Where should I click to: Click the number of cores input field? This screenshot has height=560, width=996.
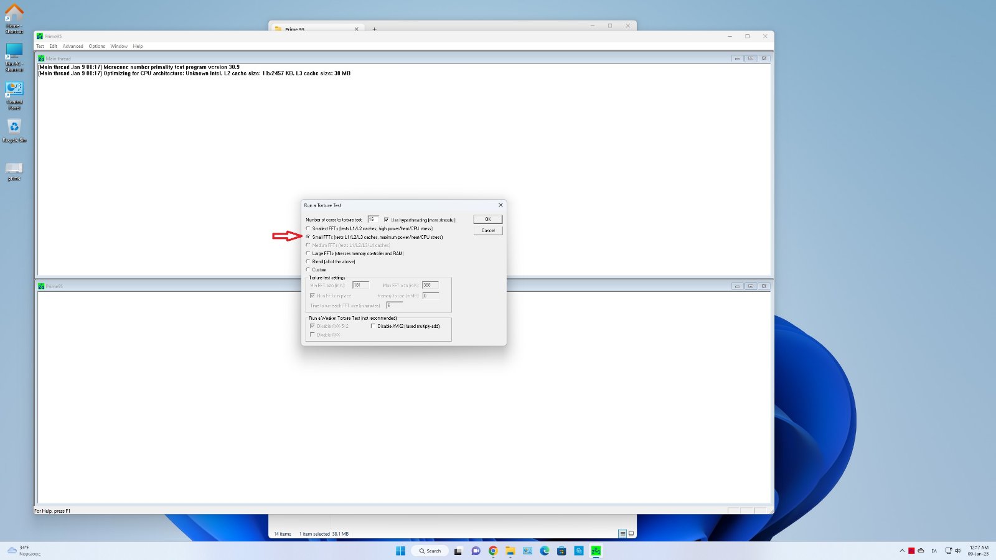coord(373,219)
